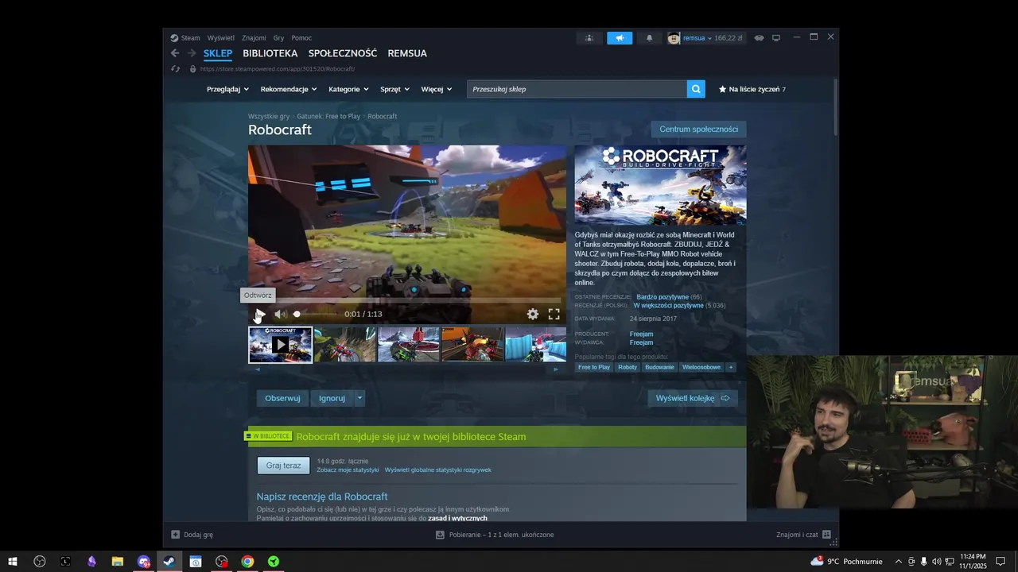The image size is (1018, 572).
Task: Open Windows Start menu
Action: pyautogui.click(x=13, y=562)
